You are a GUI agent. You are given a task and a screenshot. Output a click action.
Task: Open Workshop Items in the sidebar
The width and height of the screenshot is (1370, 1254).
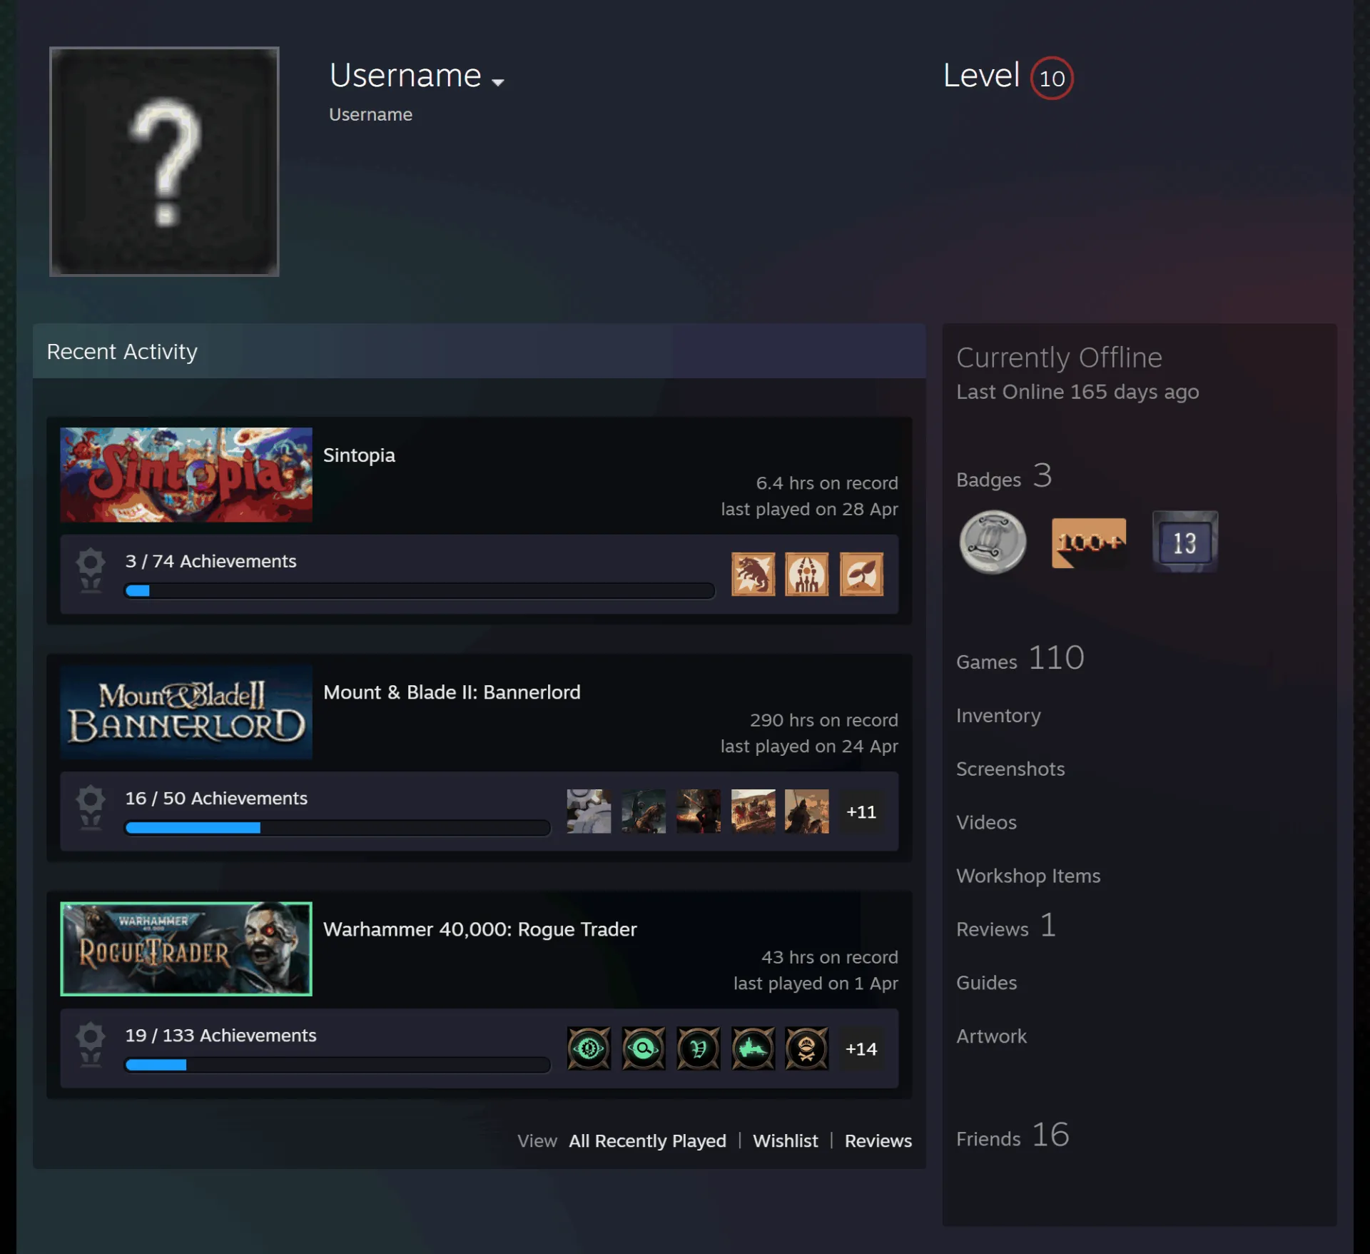(x=1028, y=876)
